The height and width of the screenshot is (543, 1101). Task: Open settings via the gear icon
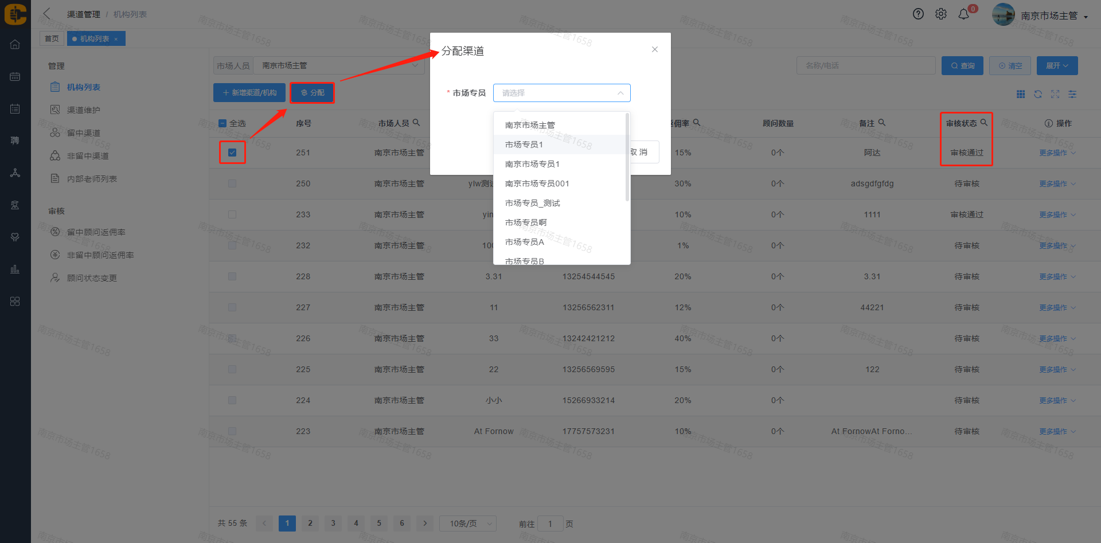pos(941,14)
